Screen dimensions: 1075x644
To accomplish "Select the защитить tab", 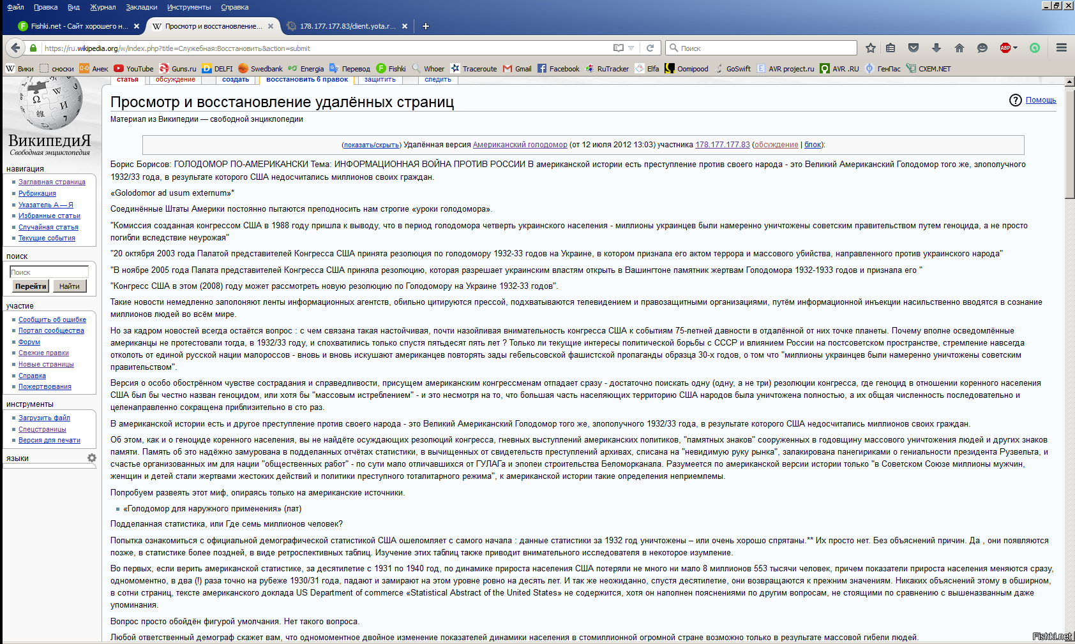I will [380, 80].
